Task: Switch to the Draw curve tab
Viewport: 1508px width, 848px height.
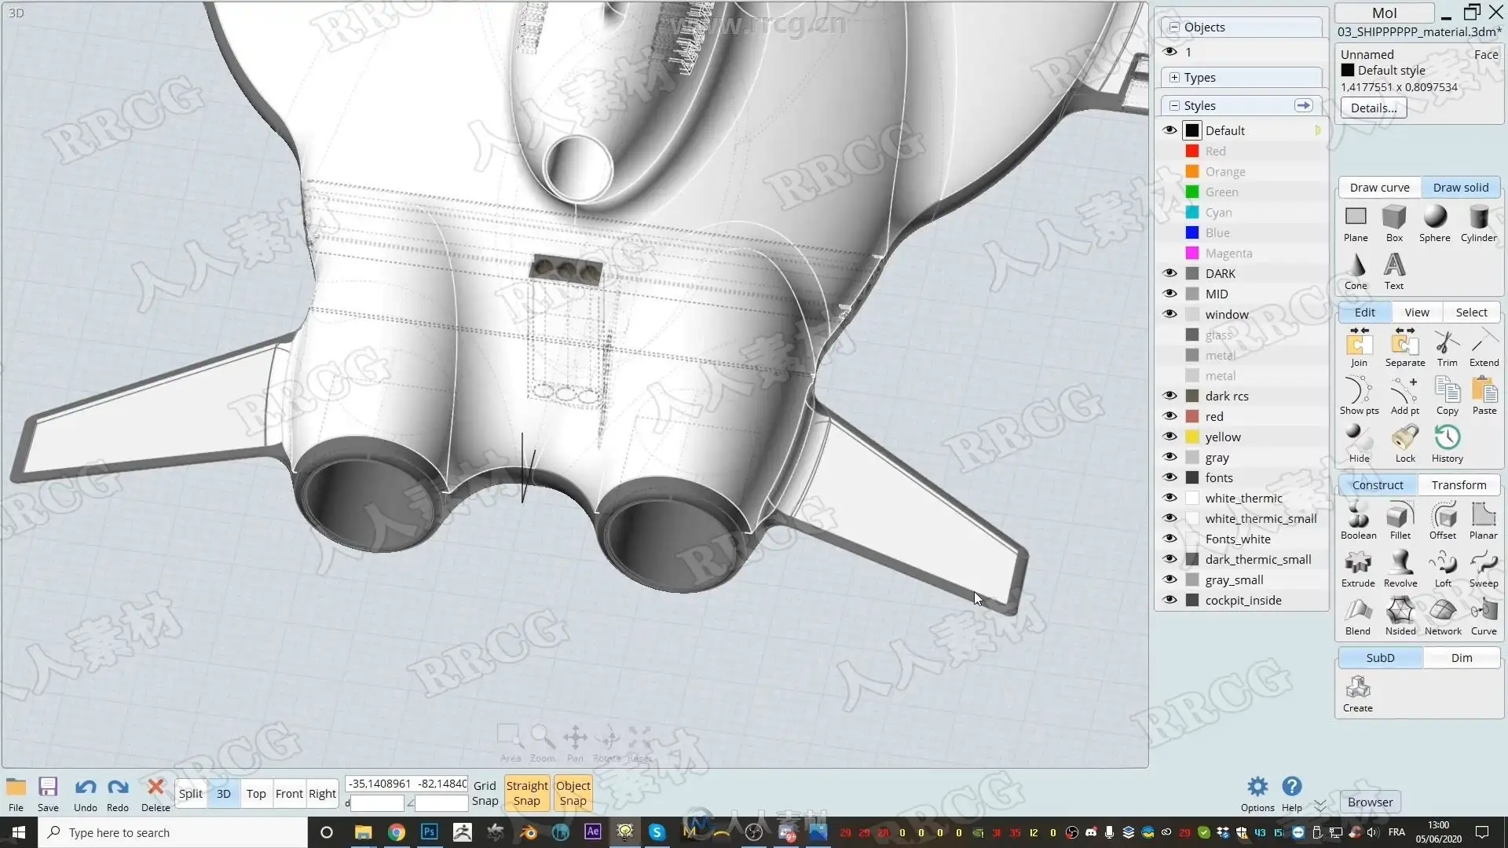Action: [x=1379, y=187]
